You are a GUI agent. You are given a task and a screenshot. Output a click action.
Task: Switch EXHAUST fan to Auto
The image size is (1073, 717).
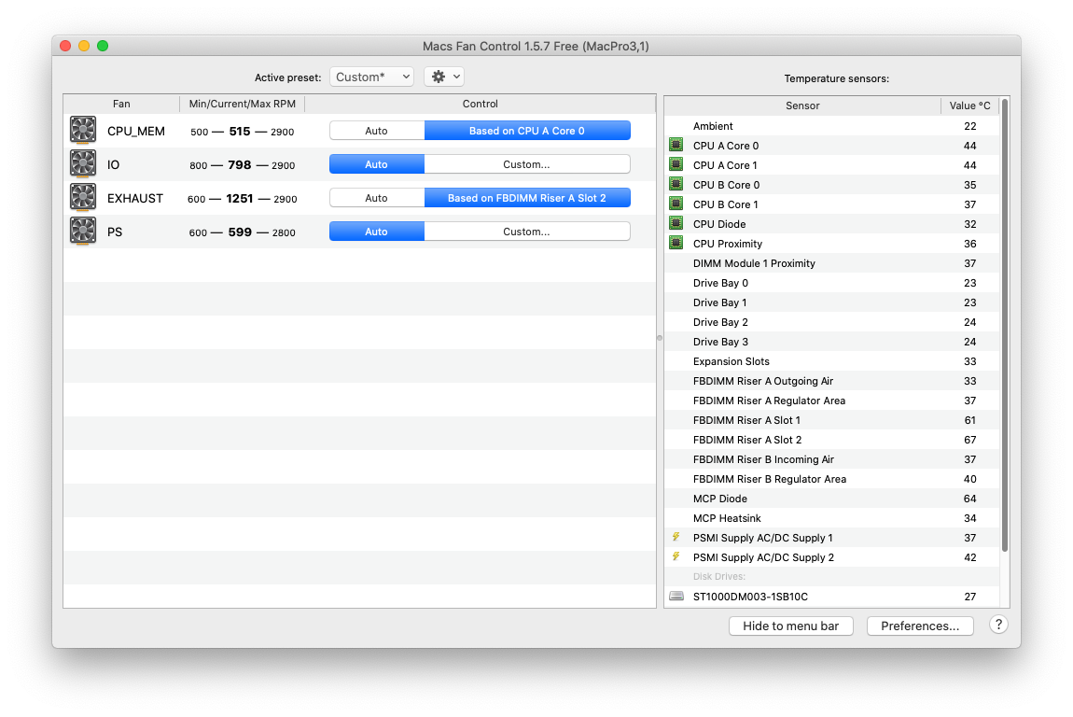point(376,198)
